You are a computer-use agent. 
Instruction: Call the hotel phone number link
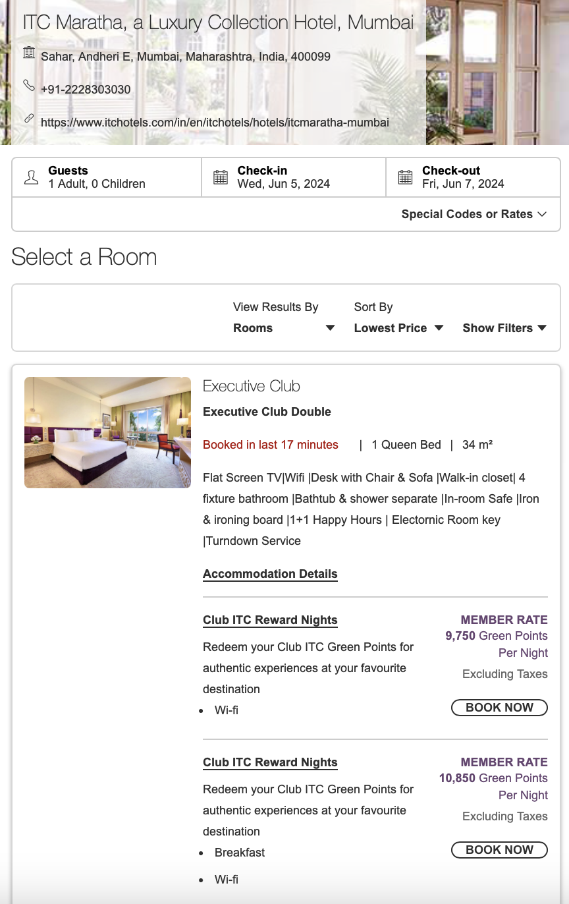pyautogui.click(x=86, y=90)
